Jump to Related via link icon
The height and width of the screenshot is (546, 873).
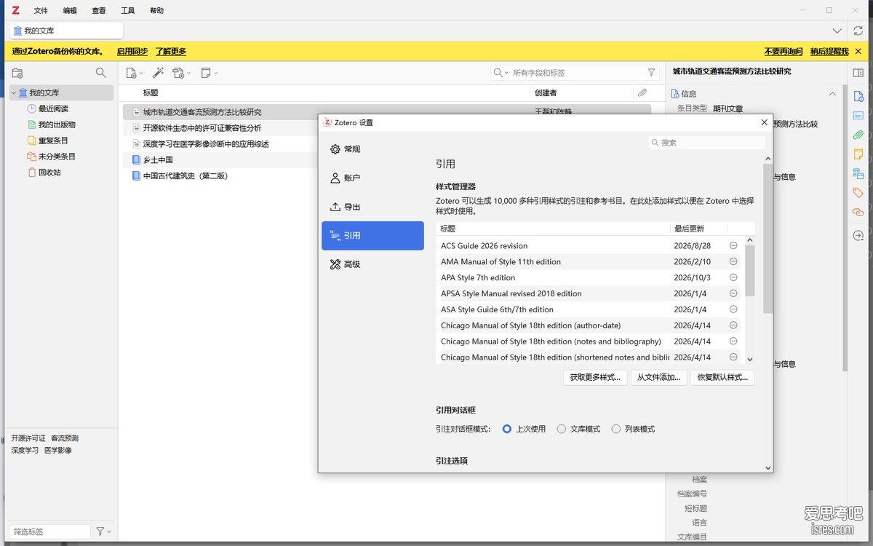[858, 212]
